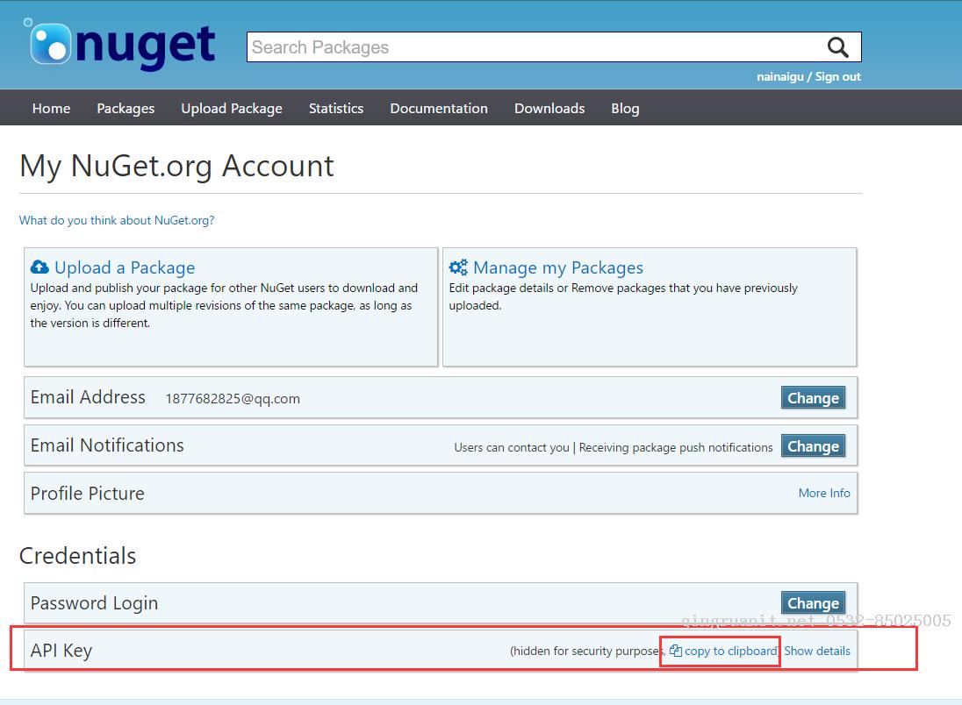Click the Sign out link
962x705 pixels.
coord(837,76)
